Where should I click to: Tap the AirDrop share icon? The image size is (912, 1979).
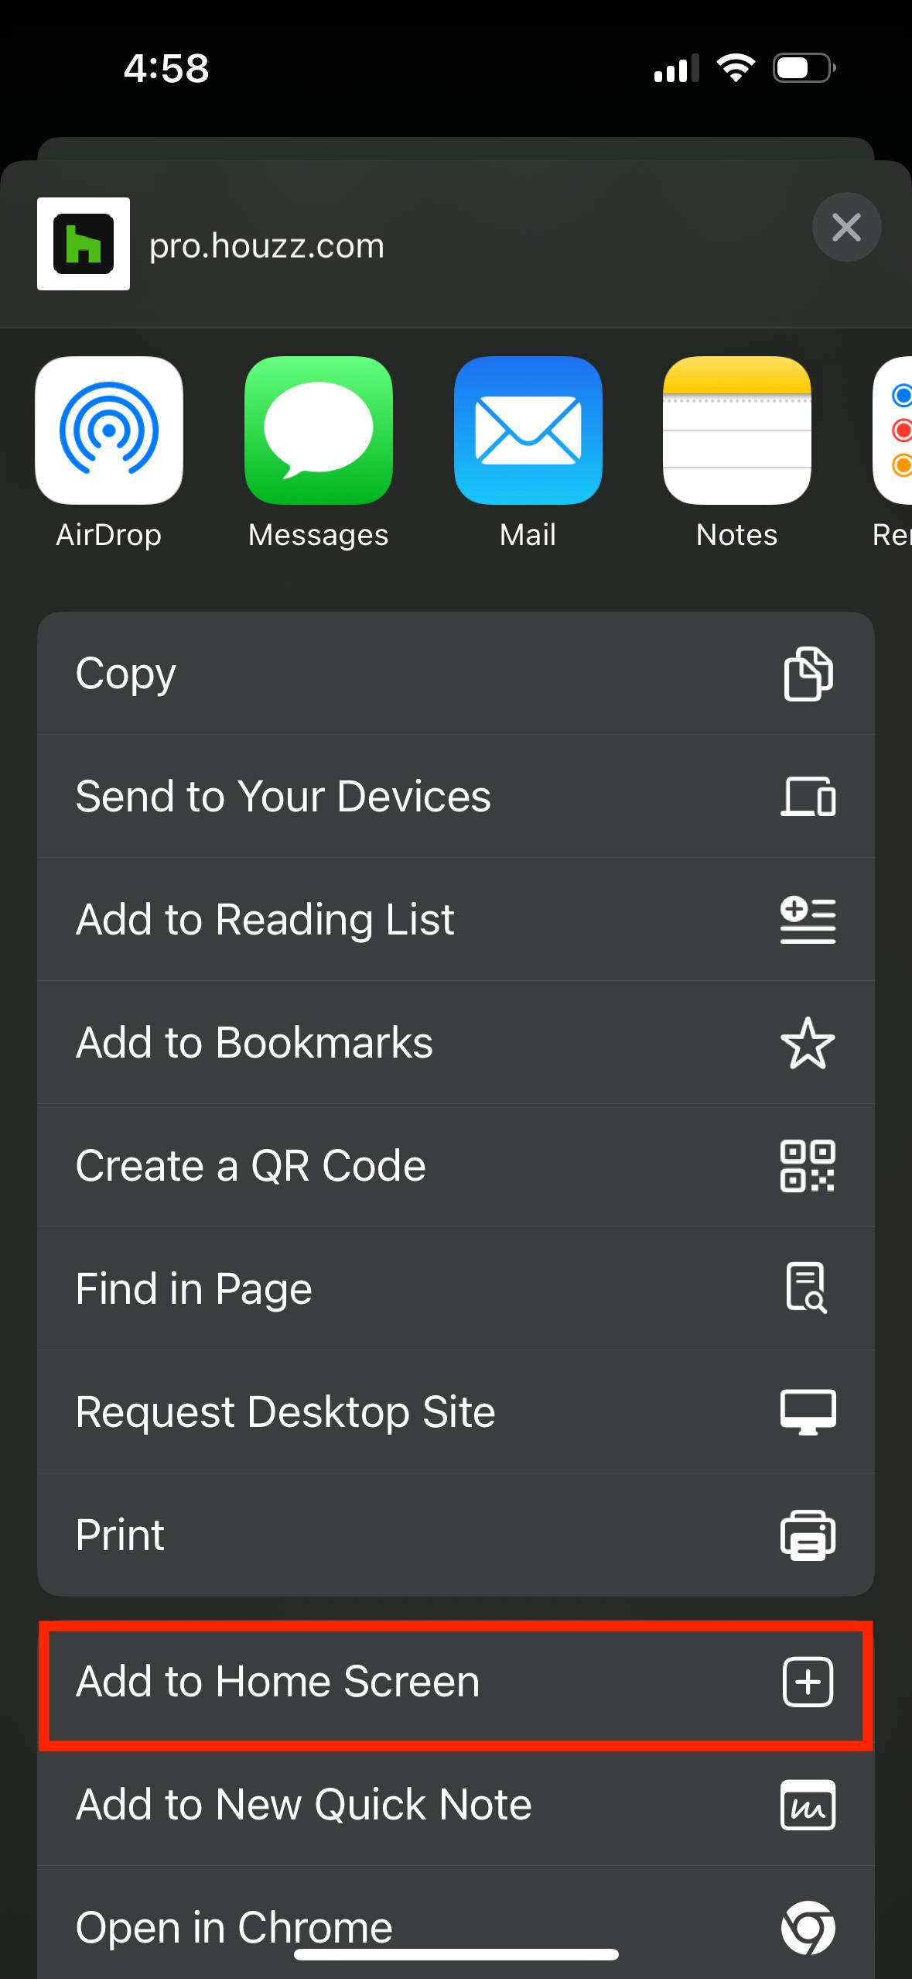pos(109,430)
